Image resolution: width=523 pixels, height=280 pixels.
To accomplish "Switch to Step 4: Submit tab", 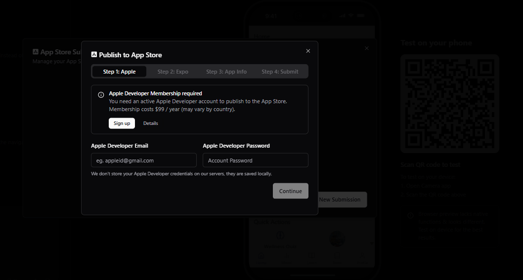I will pyautogui.click(x=280, y=72).
